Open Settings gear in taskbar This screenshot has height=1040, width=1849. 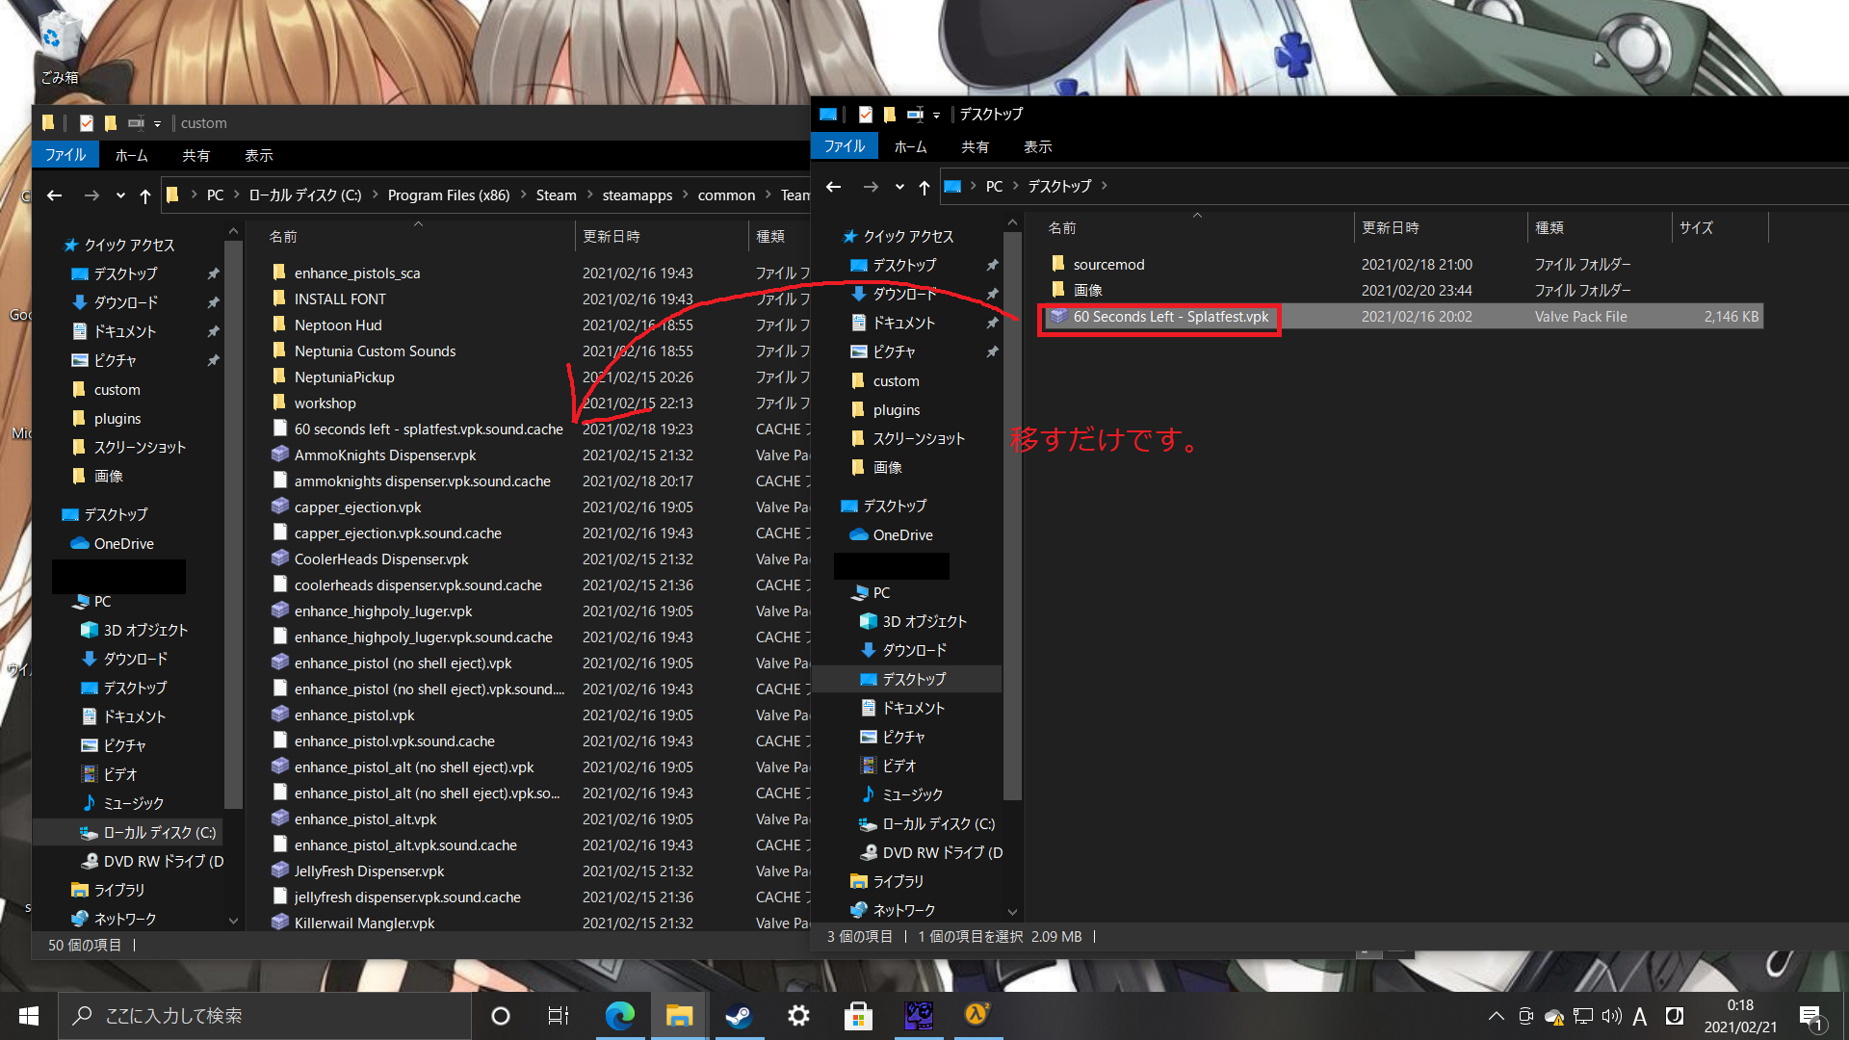(798, 1016)
